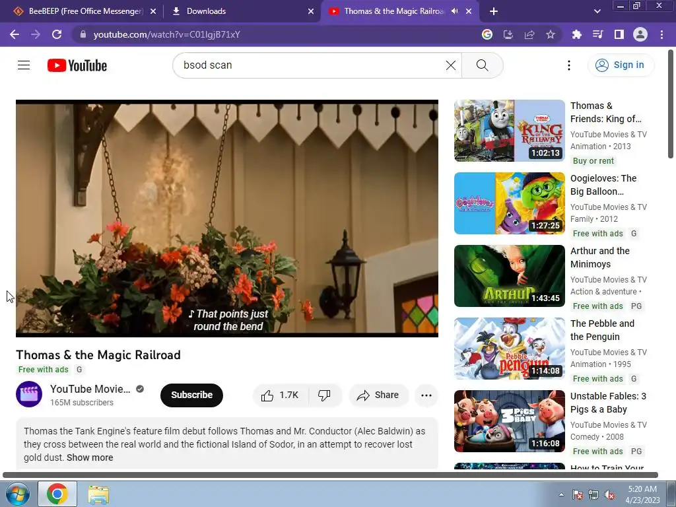Show hidden tray icons arrow
This screenshot has width=676, height=507.
pos(561,495)
